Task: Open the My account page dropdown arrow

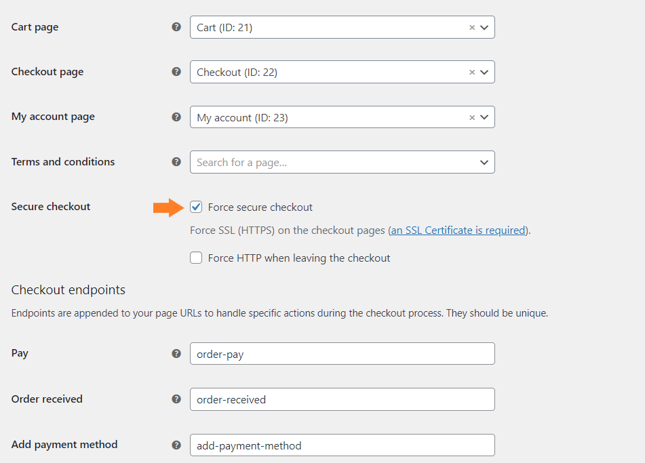Action: pyautogui.click(x=484, y=117)
